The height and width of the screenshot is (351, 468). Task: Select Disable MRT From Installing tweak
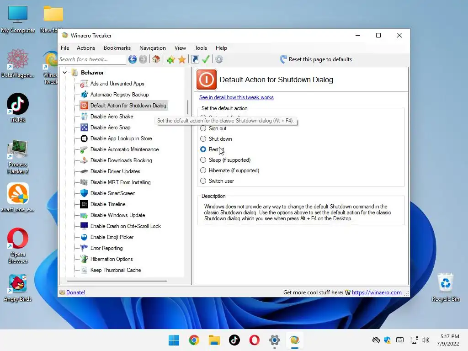coord(120,182)
